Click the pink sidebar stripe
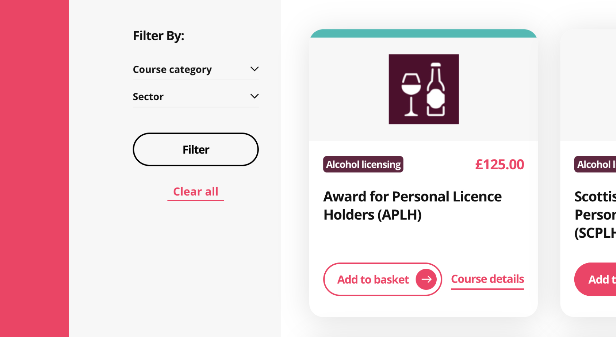 click(x=34, y=168)
